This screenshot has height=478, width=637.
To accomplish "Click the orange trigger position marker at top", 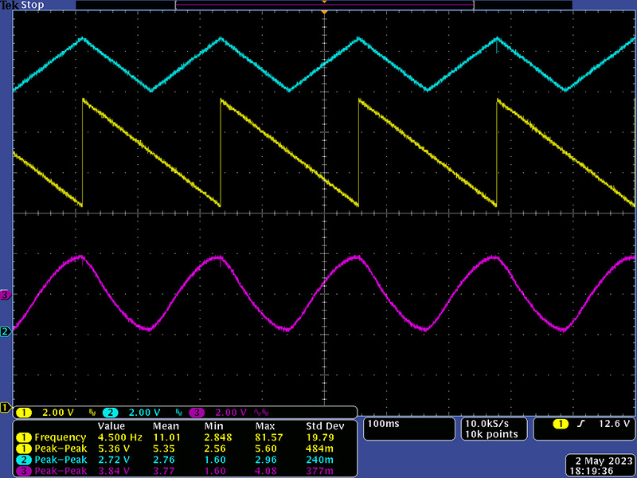I will point(324,14).
